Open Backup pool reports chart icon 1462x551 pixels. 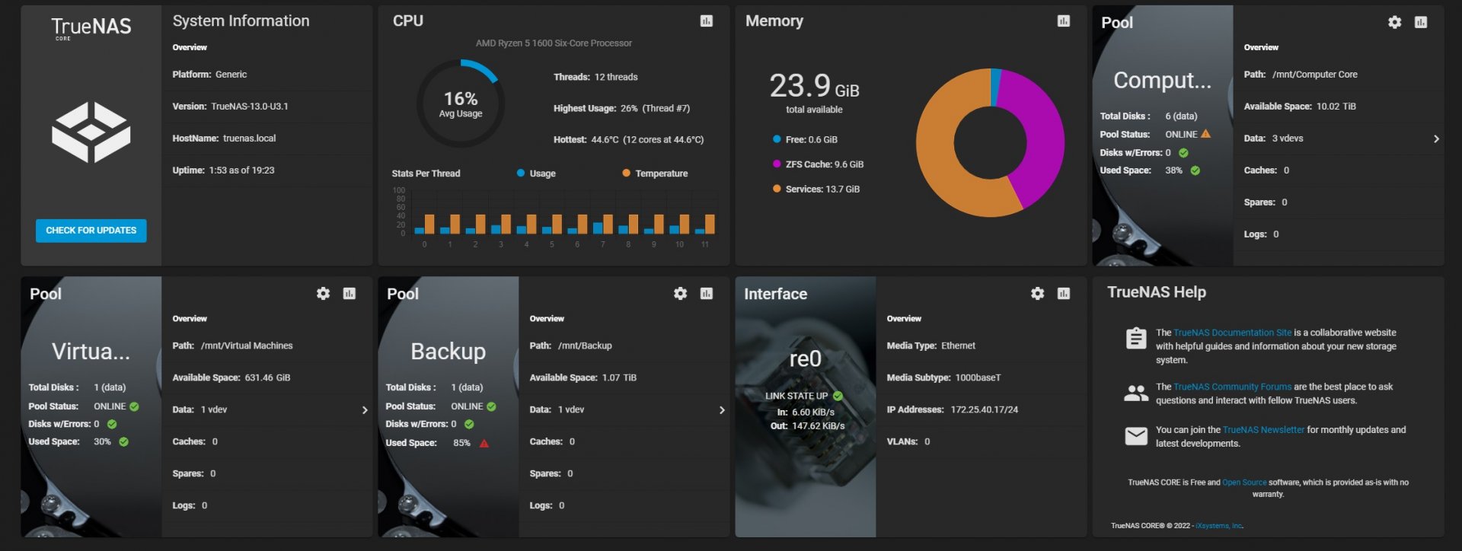point(706,294)
